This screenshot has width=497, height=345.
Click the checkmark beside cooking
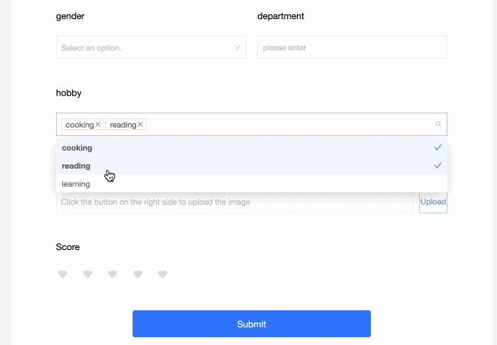tap(437, 148)
